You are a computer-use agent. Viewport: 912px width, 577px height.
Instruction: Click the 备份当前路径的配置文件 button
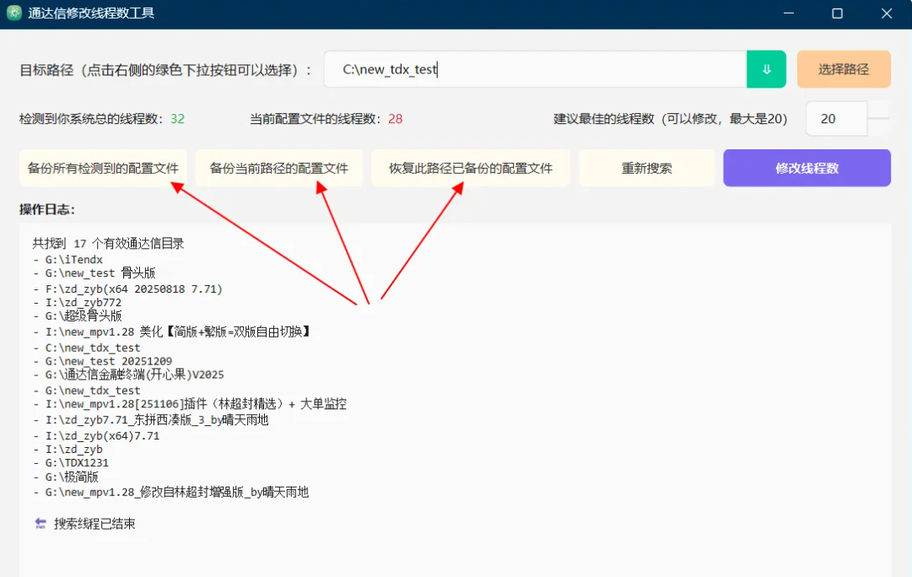click(278, 167)
